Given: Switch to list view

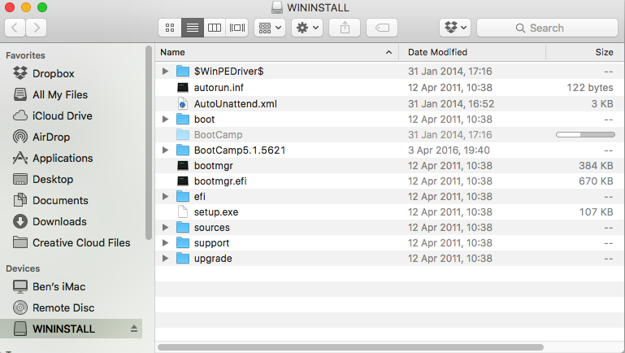Looking at the screenshot, I should pyautogui.click(x=193, y=28).
